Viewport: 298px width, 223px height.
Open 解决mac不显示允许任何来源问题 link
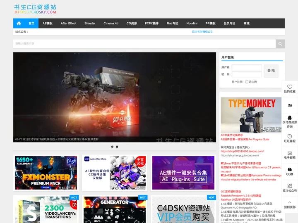(x=241, y=164)
